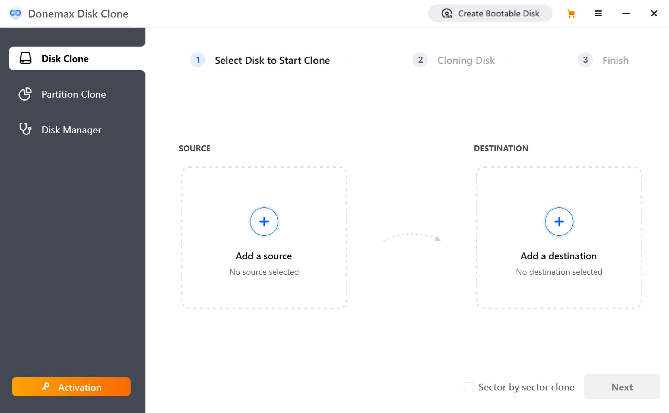Click the Disk Clone drive icon

pyautogui.click(x=26, y=58)
